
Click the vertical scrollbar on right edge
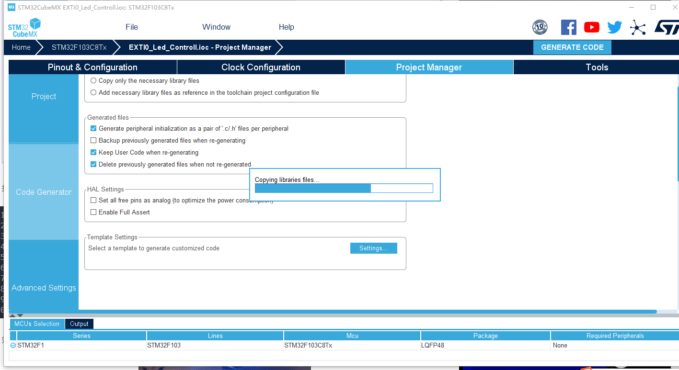[678, 134]
